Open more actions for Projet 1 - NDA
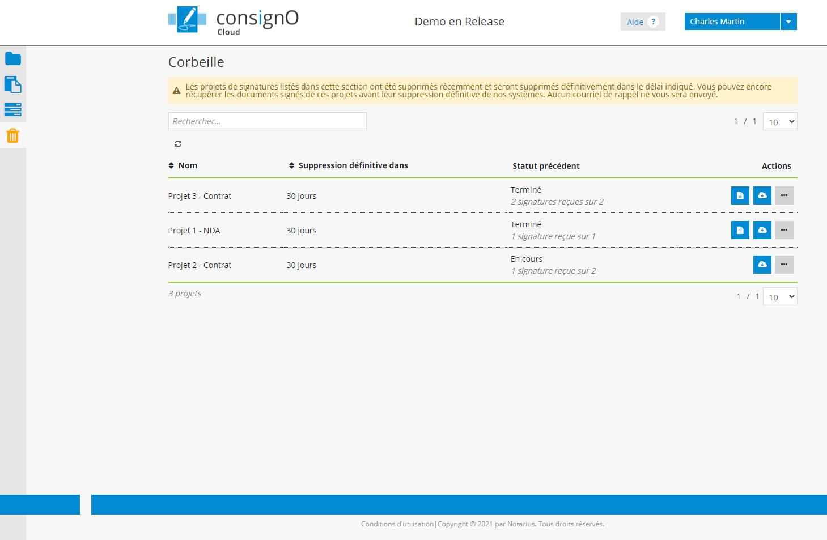Viewport: 827px width, 540px height. pyautogui.click(x=784, y=230)
